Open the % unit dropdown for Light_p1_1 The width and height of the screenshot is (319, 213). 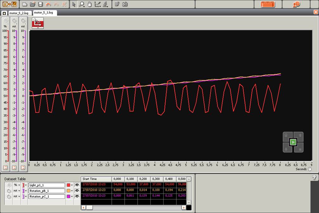[x=19, y=185]
